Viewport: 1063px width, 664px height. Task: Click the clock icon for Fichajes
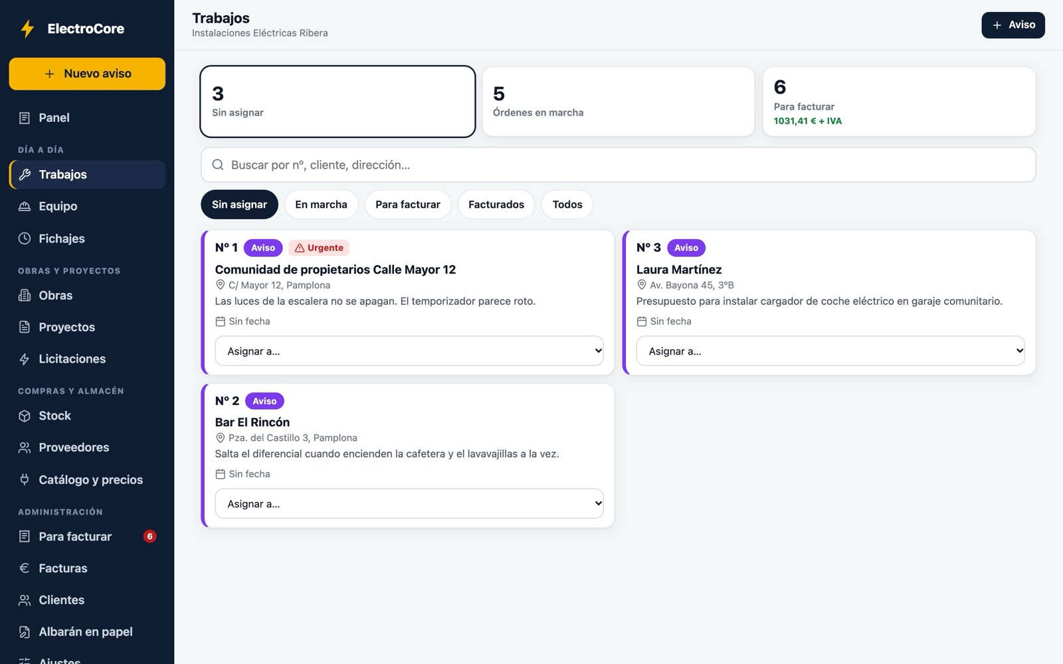(25, 238)
